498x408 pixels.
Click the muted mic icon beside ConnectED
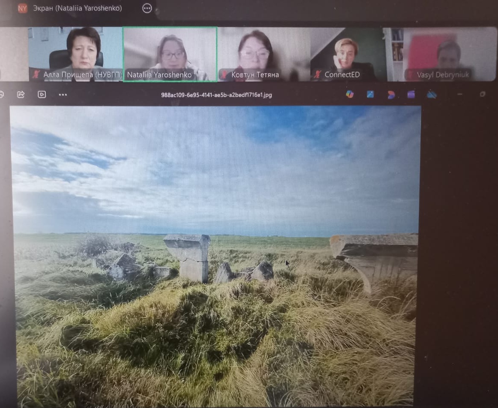[318, 75]
